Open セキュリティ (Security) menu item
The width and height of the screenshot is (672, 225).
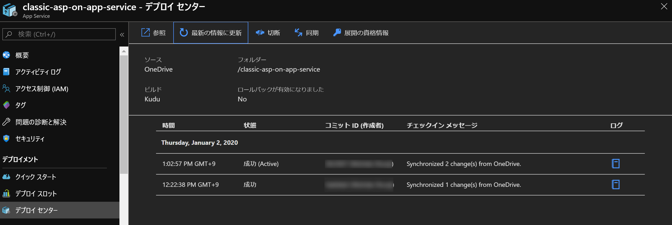coord(60,139)
